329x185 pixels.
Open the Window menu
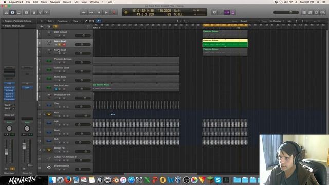(94, 2)
